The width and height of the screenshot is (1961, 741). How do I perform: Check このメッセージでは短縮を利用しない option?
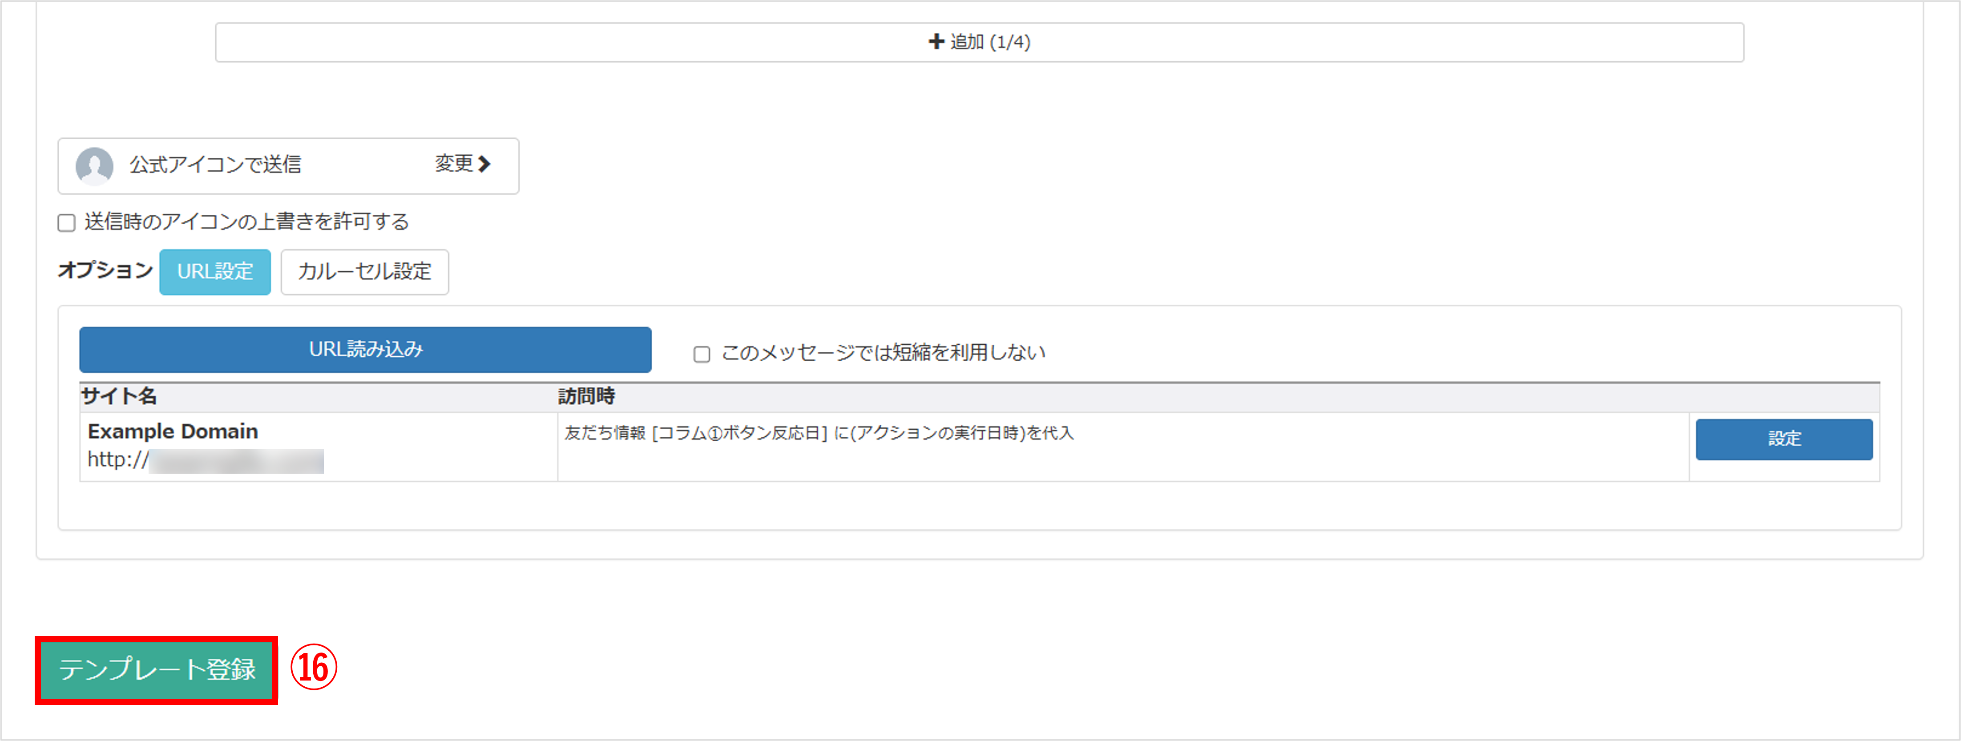click(x=701, y=354)
